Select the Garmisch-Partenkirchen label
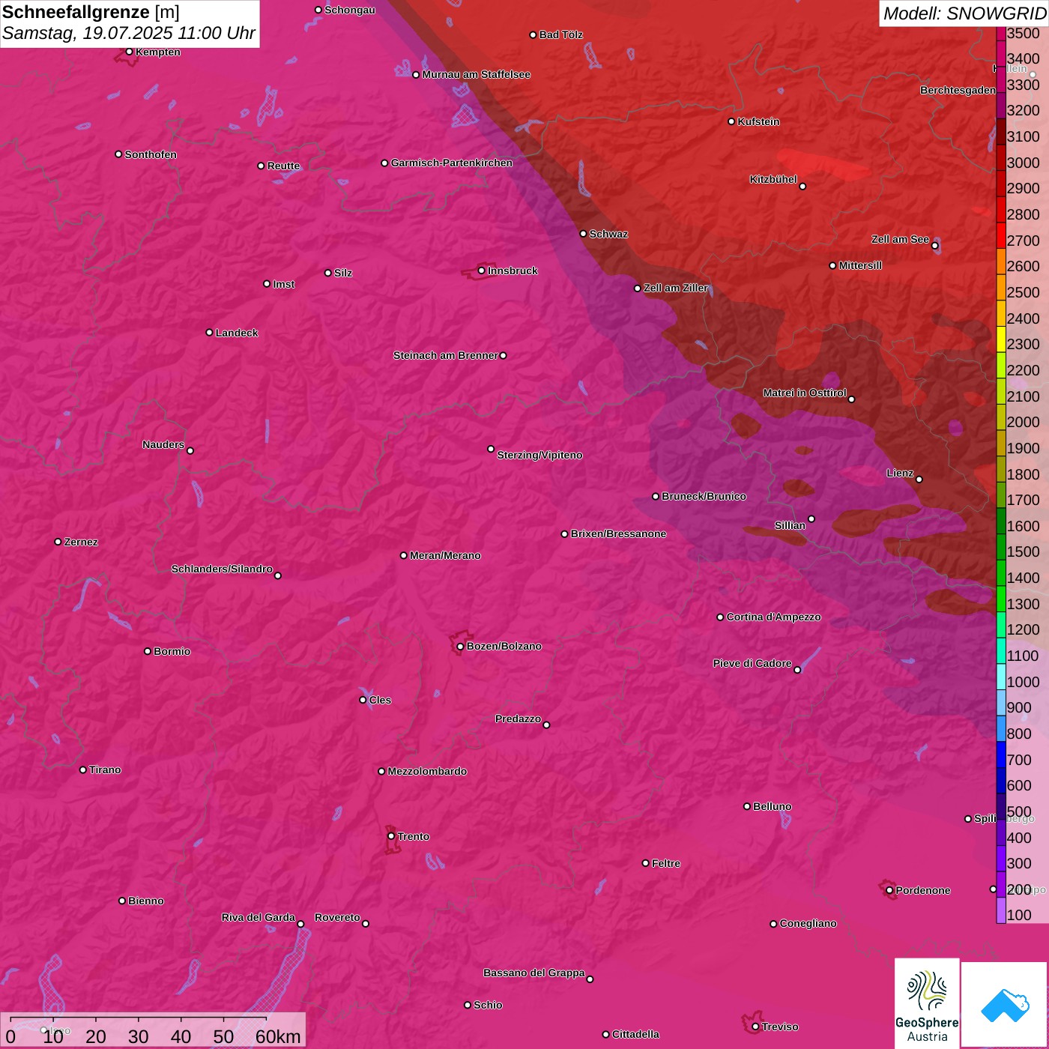The image size is (1049, 1049). [451, 163]
